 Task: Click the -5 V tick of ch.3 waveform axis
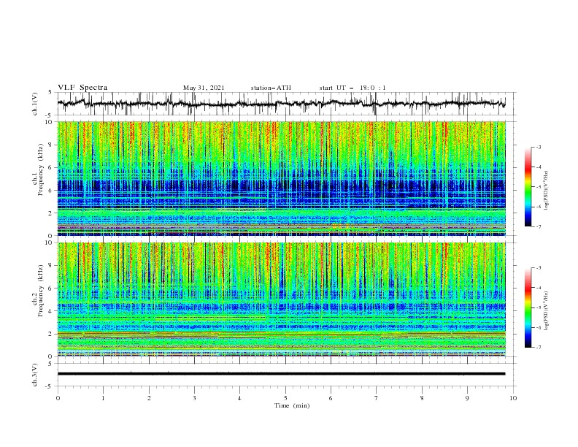click(50, 386)
